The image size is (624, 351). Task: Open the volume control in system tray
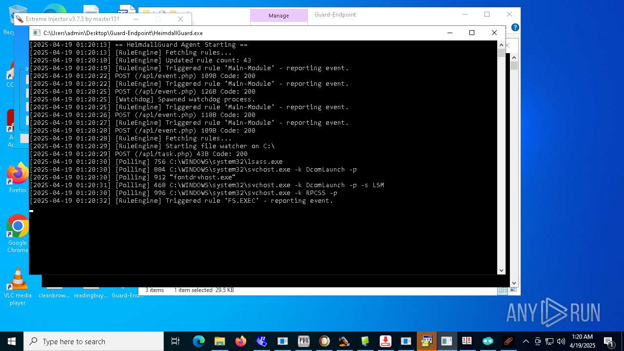[x=561, y=341]
